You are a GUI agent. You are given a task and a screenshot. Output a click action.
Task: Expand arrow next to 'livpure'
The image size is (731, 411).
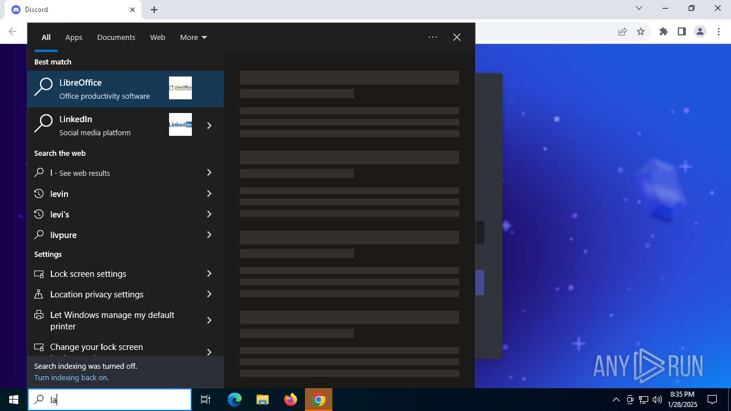point(209,235)
